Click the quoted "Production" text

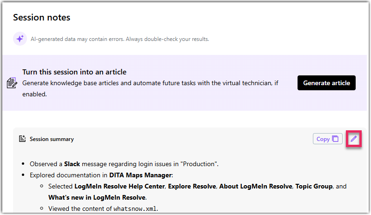[x=199, y=164]
